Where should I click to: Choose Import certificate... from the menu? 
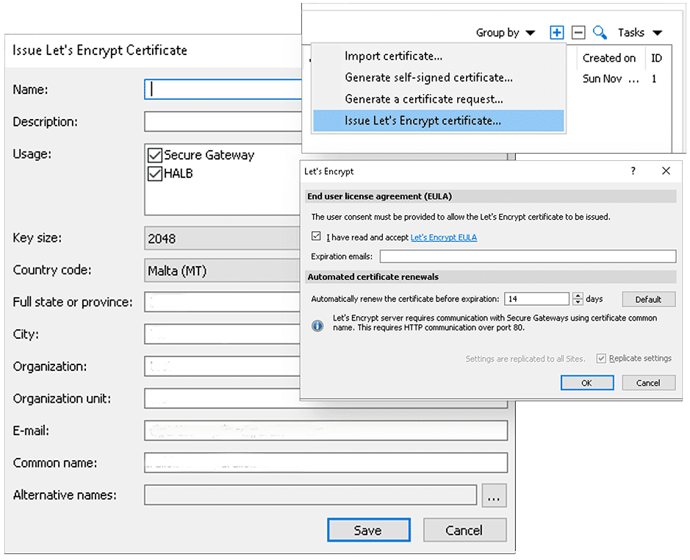click(x=438, y=56)
